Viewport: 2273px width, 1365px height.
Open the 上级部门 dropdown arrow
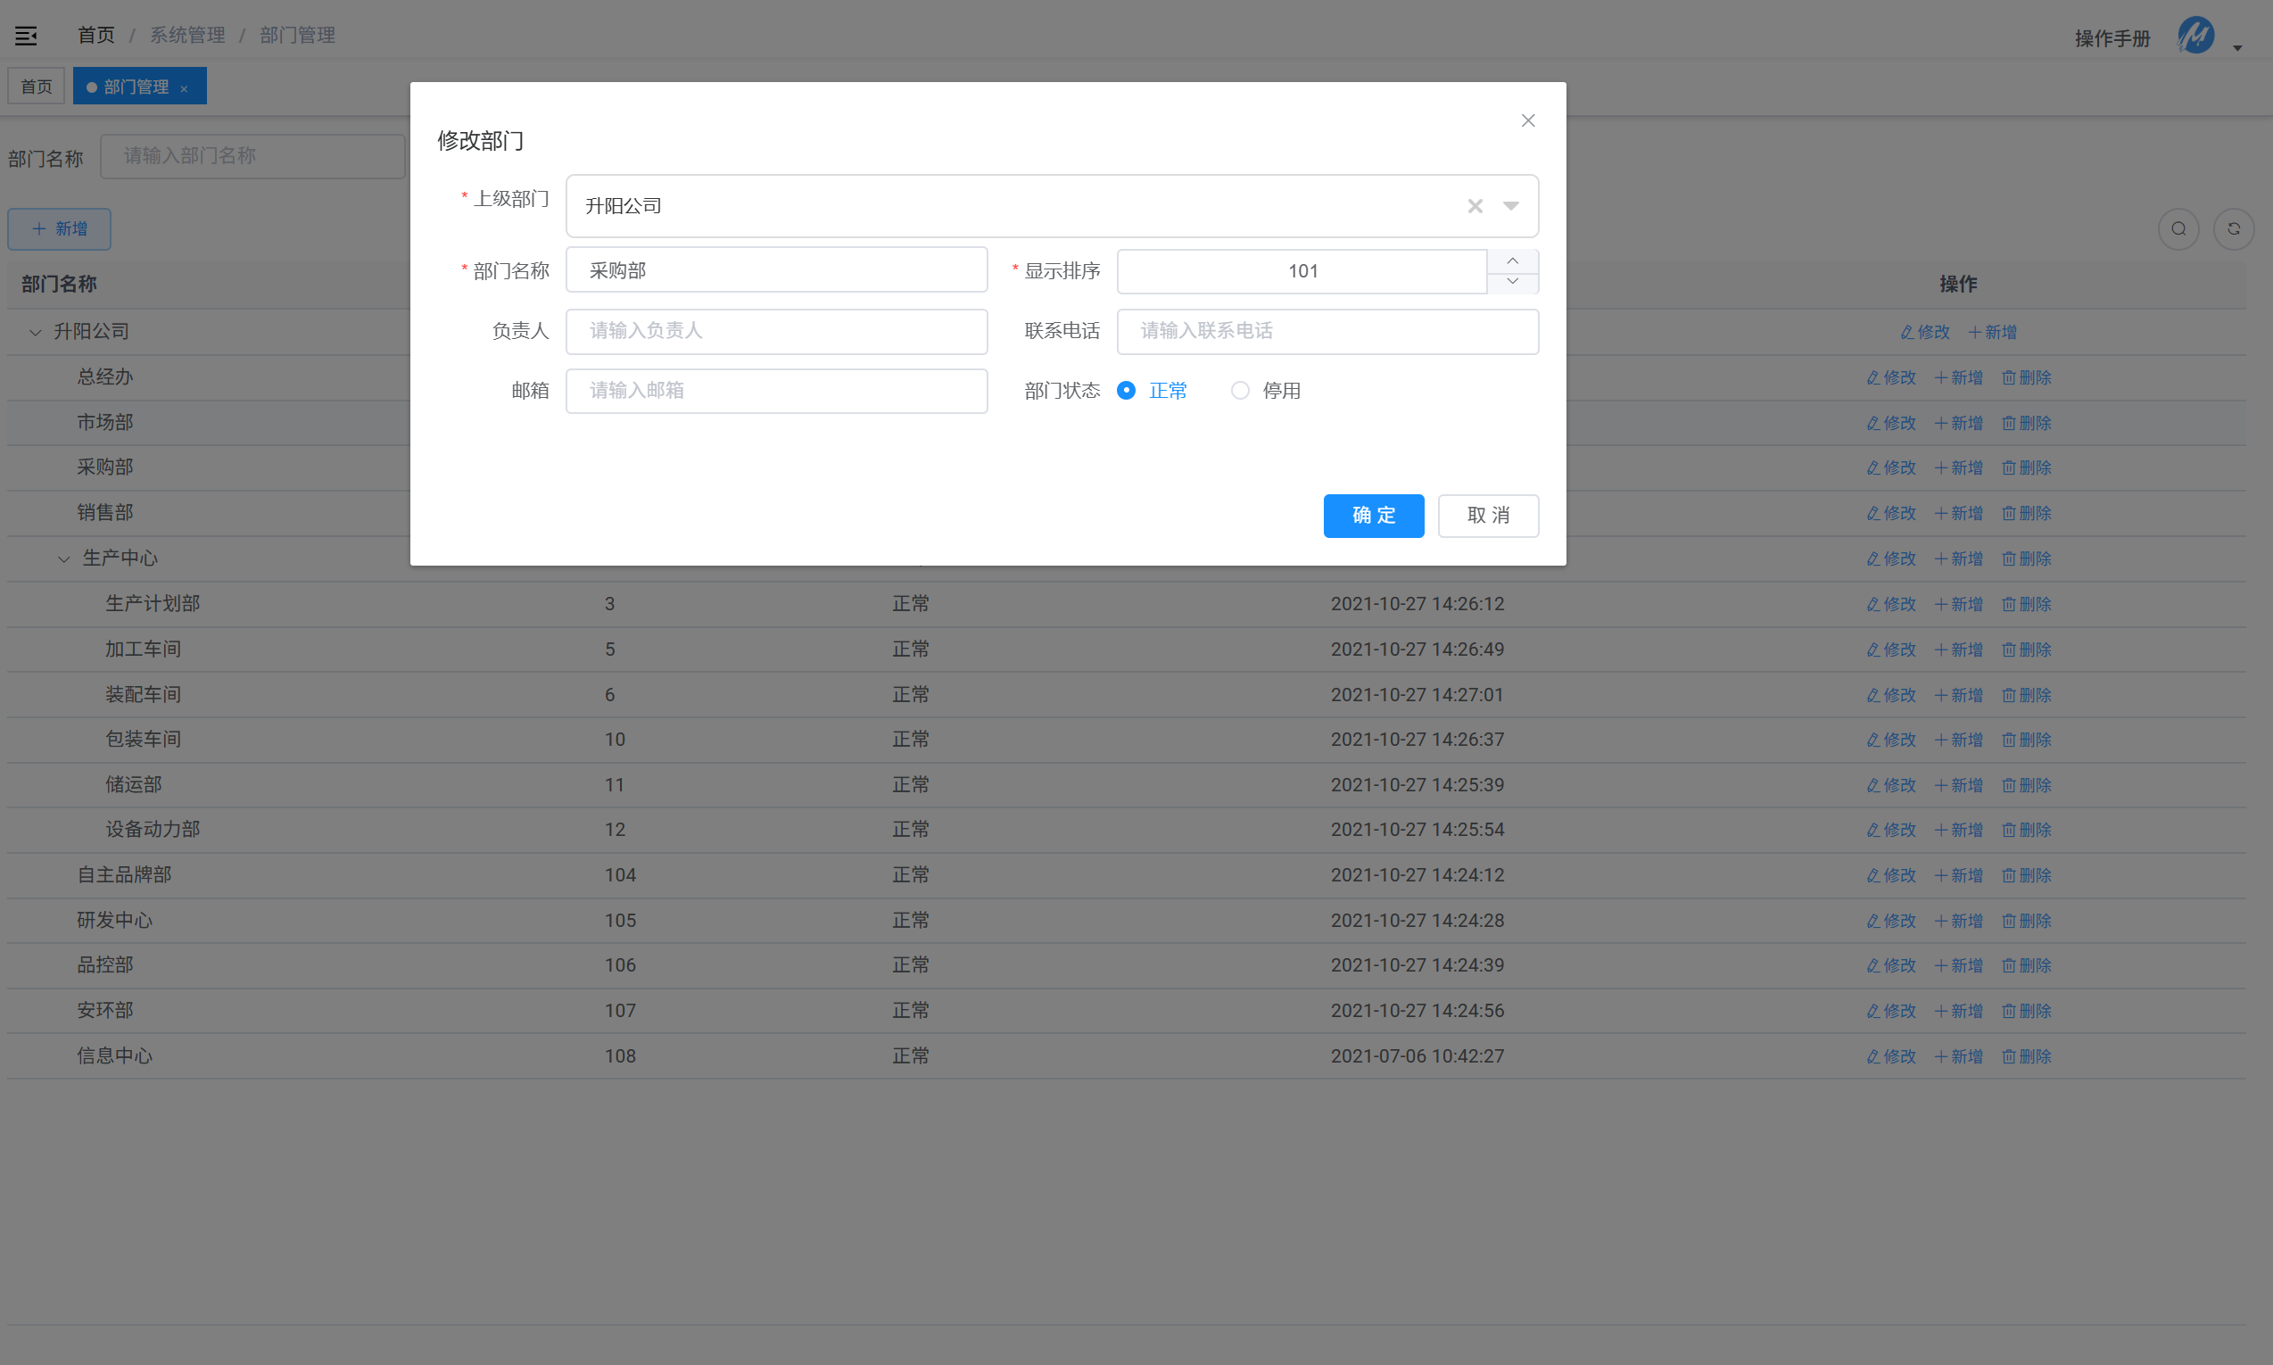1511,206
